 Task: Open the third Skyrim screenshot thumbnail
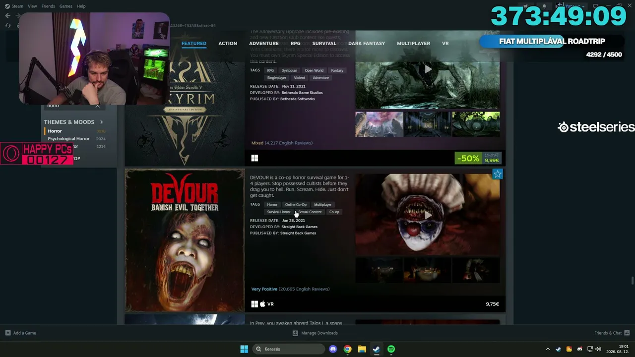point(476,124)
